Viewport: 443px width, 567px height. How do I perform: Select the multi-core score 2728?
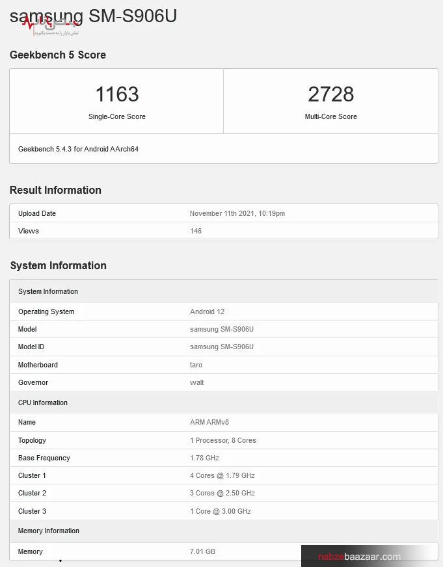click(331, 94)
